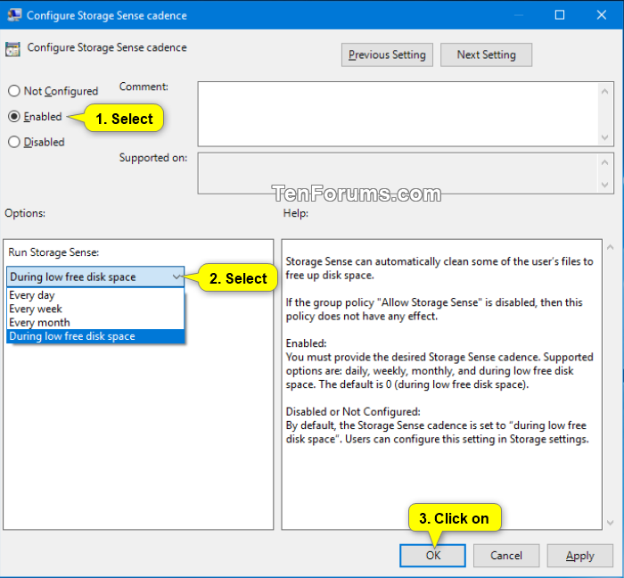
Task: Click the Previous Setting button
Action: (387, 54)
